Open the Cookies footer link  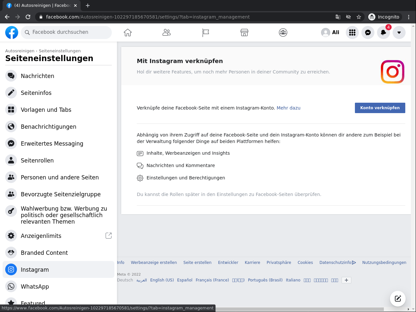coord(305,263)
